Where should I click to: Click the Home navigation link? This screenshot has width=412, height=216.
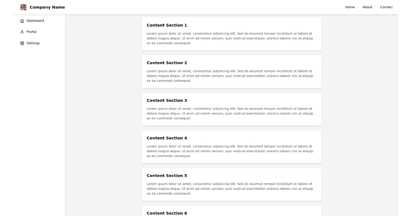[350, 7]
